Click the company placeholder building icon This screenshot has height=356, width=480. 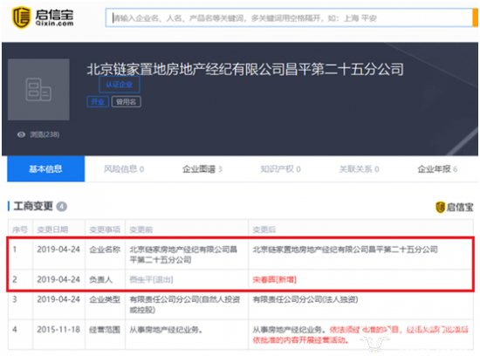click(38, 89)
